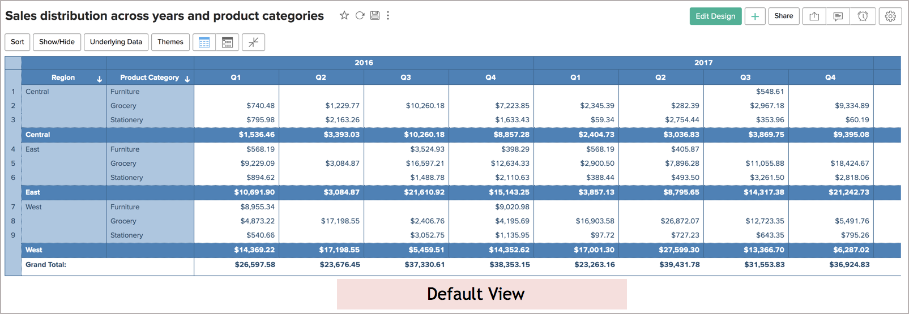This screenshot has height=314, width=909.
Task: Switch to the second table layout icon
Action: point(227,42)
